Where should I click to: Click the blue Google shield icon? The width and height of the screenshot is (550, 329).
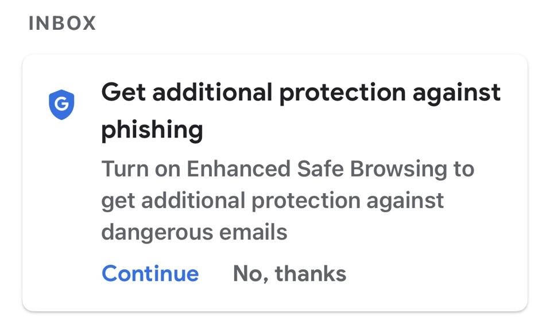pos(61,105)
